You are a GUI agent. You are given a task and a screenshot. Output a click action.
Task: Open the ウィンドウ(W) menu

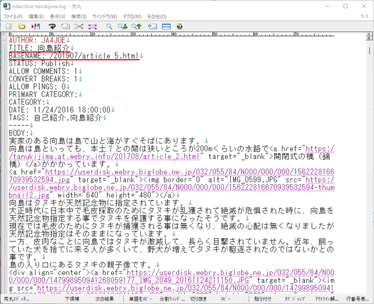click(105, 17)
